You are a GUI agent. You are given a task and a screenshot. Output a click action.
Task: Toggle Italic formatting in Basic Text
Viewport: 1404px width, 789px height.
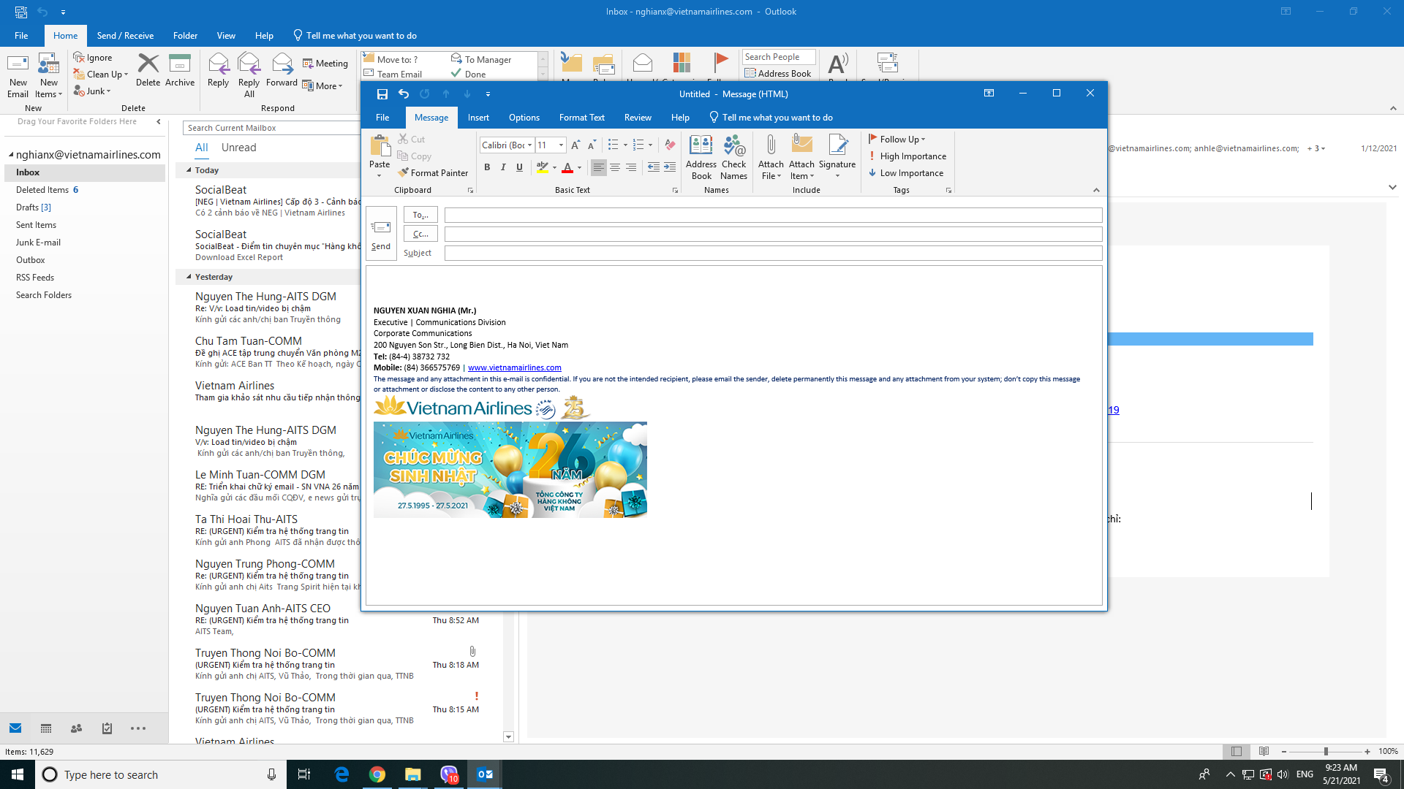pyautogui.click(x=503, y=167)
